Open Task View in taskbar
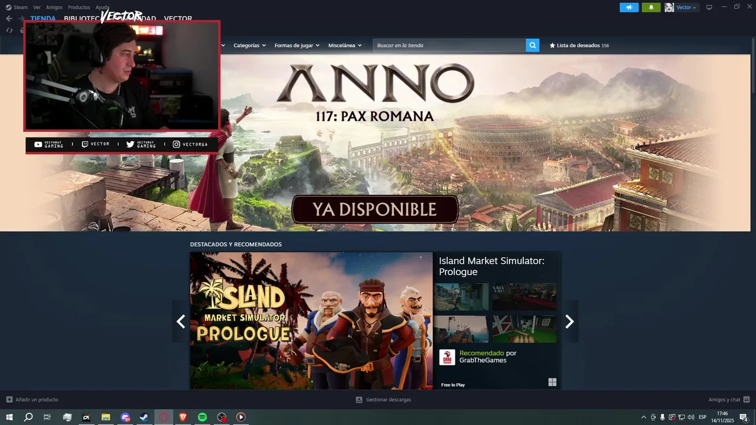 point(47,417)
